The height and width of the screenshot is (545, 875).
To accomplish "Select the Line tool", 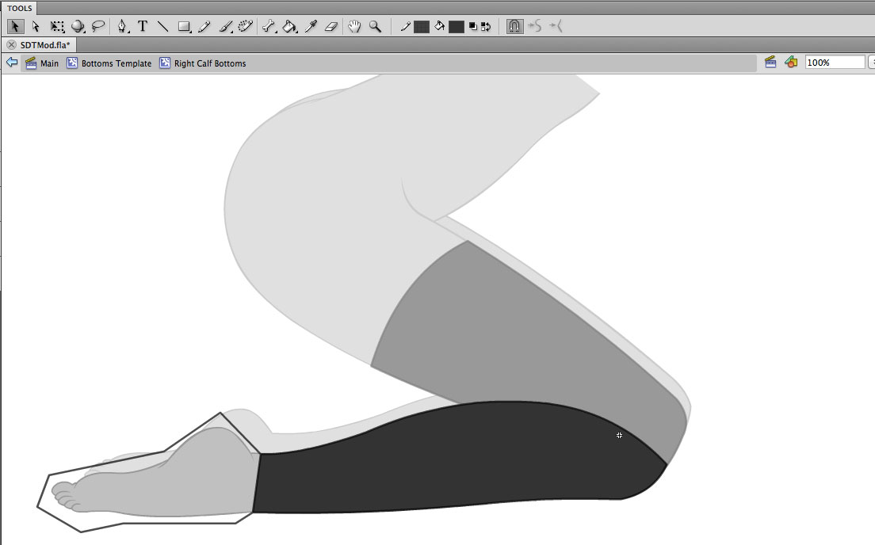I will [x=163, y=26].
